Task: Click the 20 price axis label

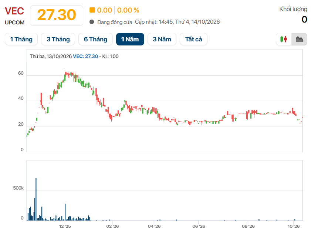Action: 21,124
